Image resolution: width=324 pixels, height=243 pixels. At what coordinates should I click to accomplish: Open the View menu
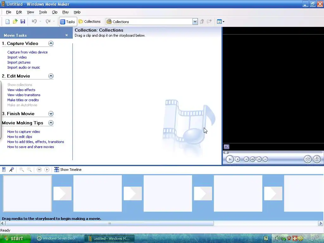pyautogui.click(x=30, y=12)
